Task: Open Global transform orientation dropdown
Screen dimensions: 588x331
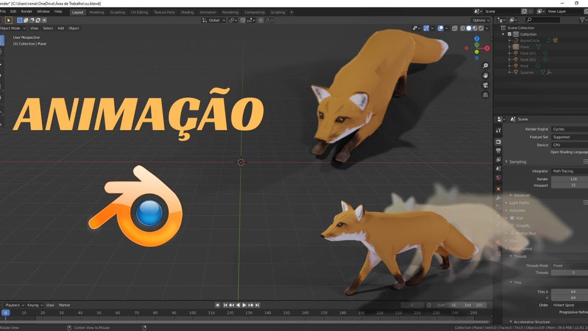Action: (x=214, y=20)
